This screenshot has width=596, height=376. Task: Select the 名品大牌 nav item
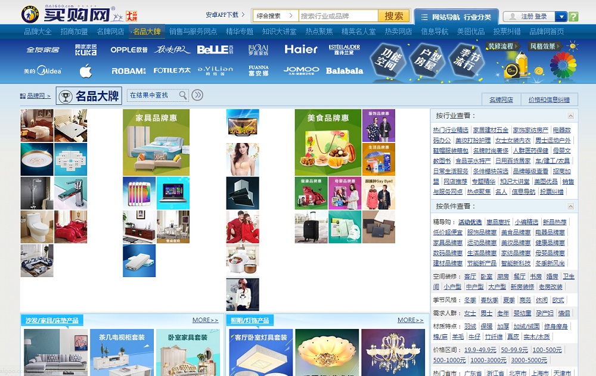pos(147,32)
